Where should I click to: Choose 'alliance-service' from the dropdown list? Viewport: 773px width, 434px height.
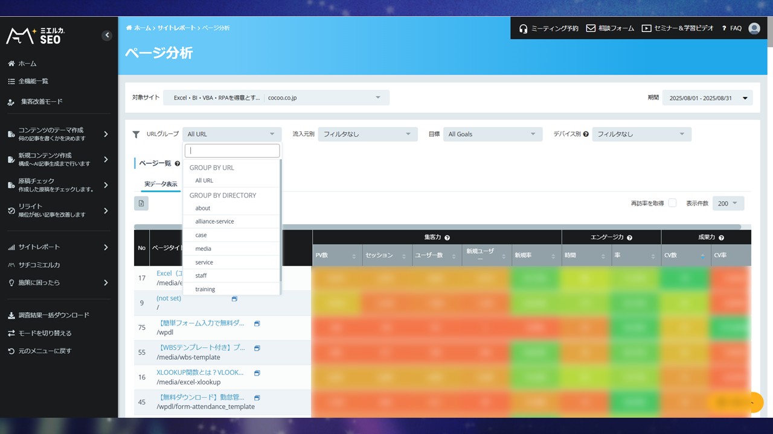coord(214,221)
